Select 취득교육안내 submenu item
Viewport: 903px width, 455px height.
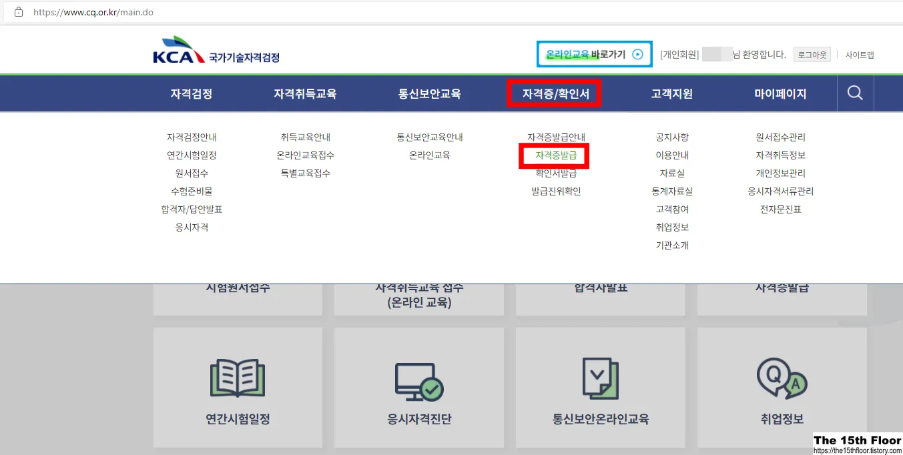pos(306,137)
